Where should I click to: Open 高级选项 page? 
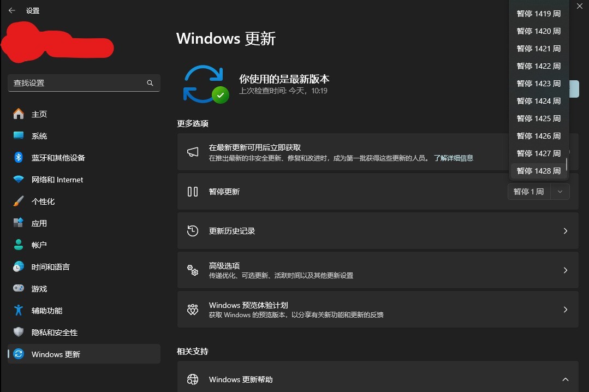click(378, 270)
